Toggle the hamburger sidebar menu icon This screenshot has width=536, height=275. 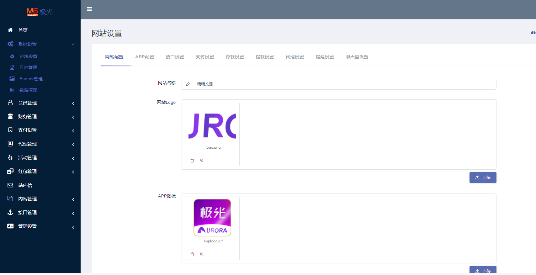pyautogui.click(x=89, y=9)
